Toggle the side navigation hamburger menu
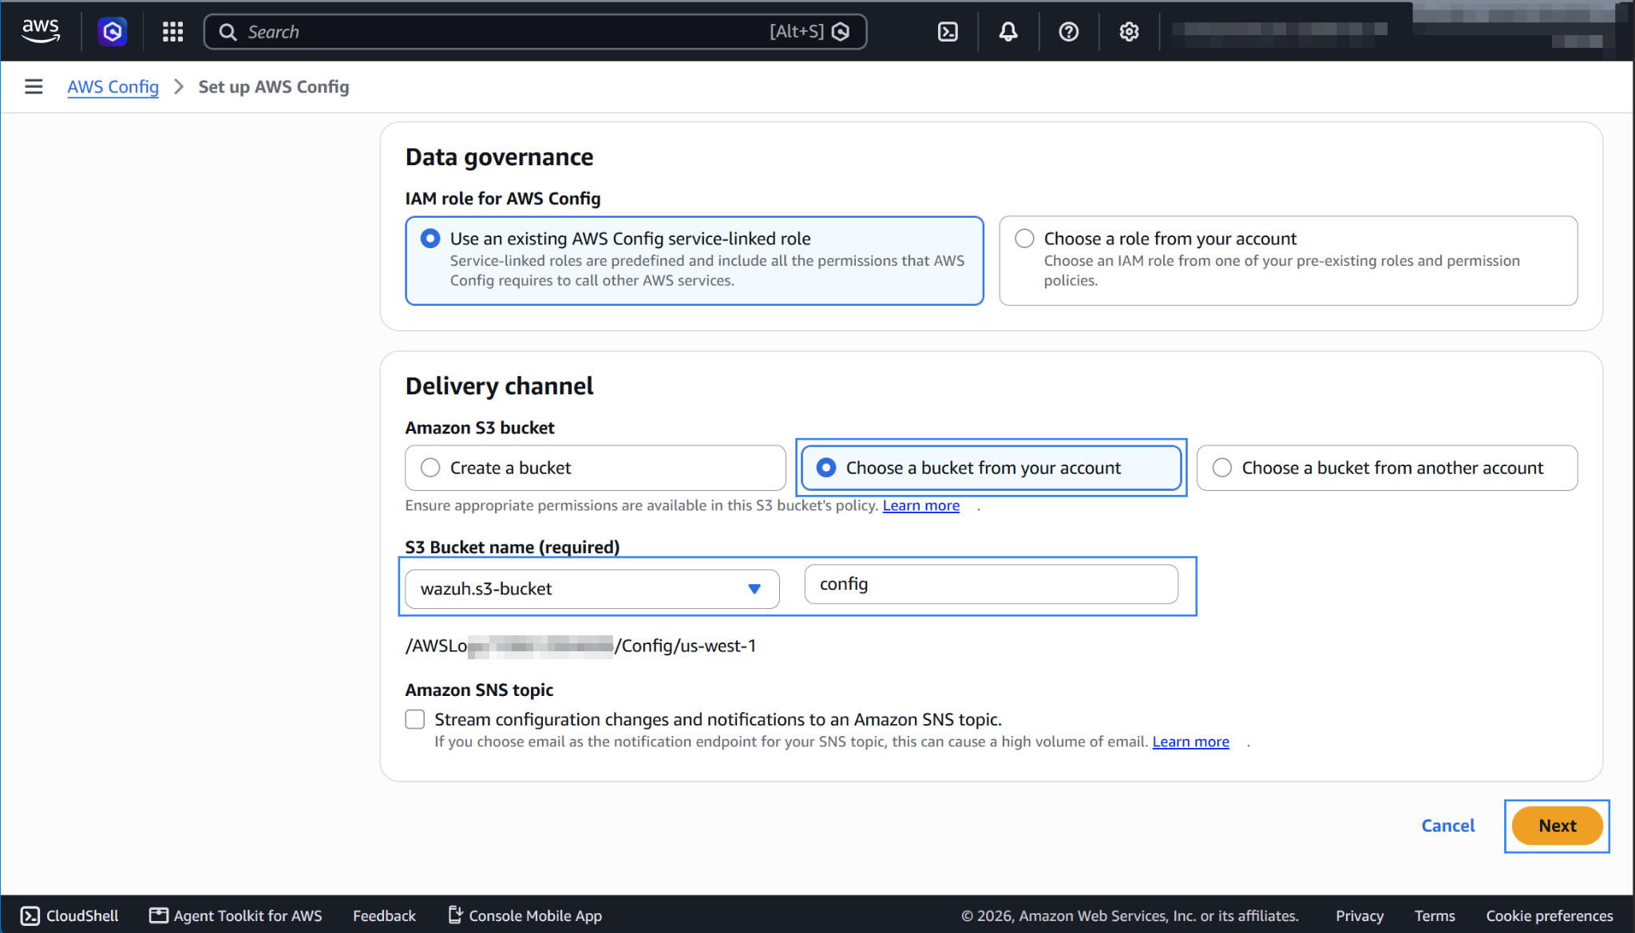Image resolution: width=1635 pixels, height=933 pixels. 34,86
